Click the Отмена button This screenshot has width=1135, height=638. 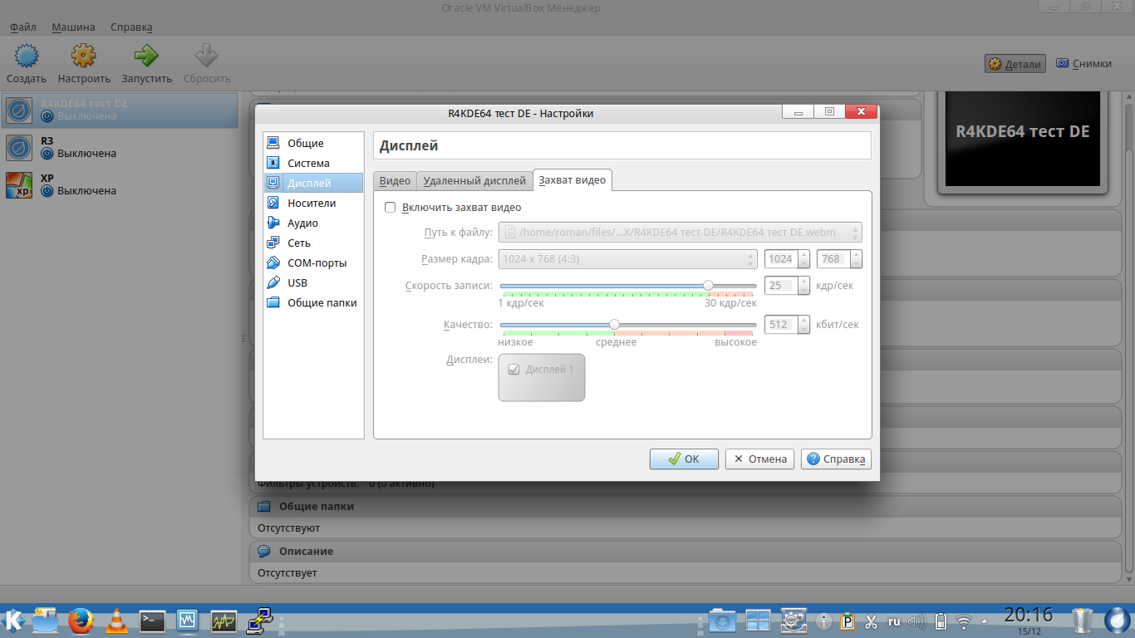point(759,459)
